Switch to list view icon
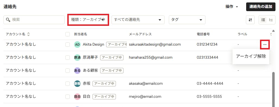The height and width of the screenshot is (107, 279). [x=263, y=20]
